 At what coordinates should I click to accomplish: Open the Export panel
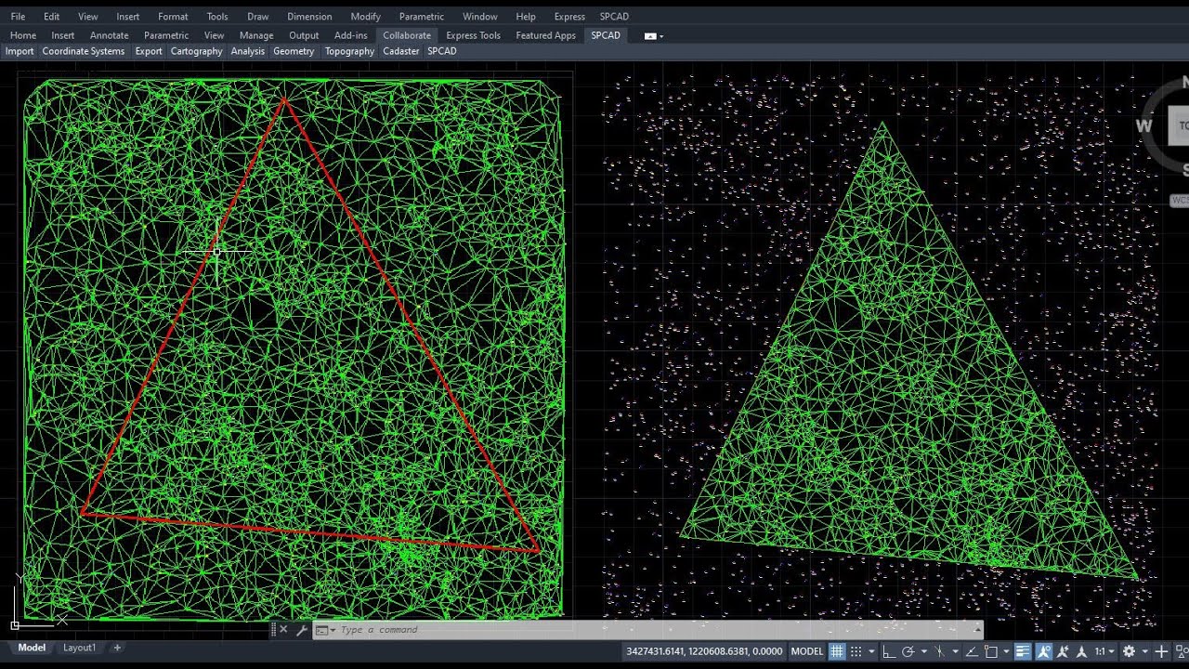click(x=149, y=51)
